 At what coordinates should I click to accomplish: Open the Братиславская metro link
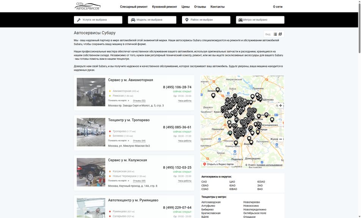point(211,213)
